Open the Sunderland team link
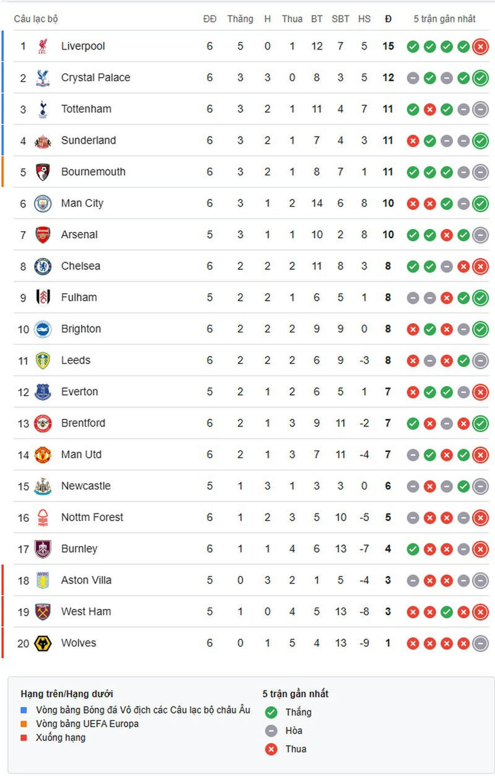This screenshot has width=495, height=776. (x=88, y=141)
